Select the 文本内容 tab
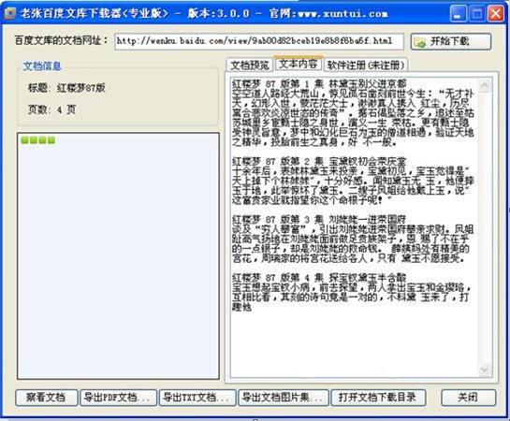Viewport: 510px width, 421px height. [299, 64]
